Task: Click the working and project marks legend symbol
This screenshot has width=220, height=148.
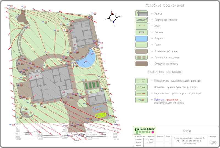Action: click(x=141, y=100)
